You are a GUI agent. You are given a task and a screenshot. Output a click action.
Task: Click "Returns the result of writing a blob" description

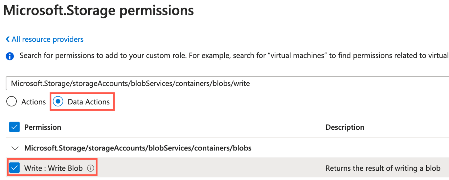coord(383,168)
